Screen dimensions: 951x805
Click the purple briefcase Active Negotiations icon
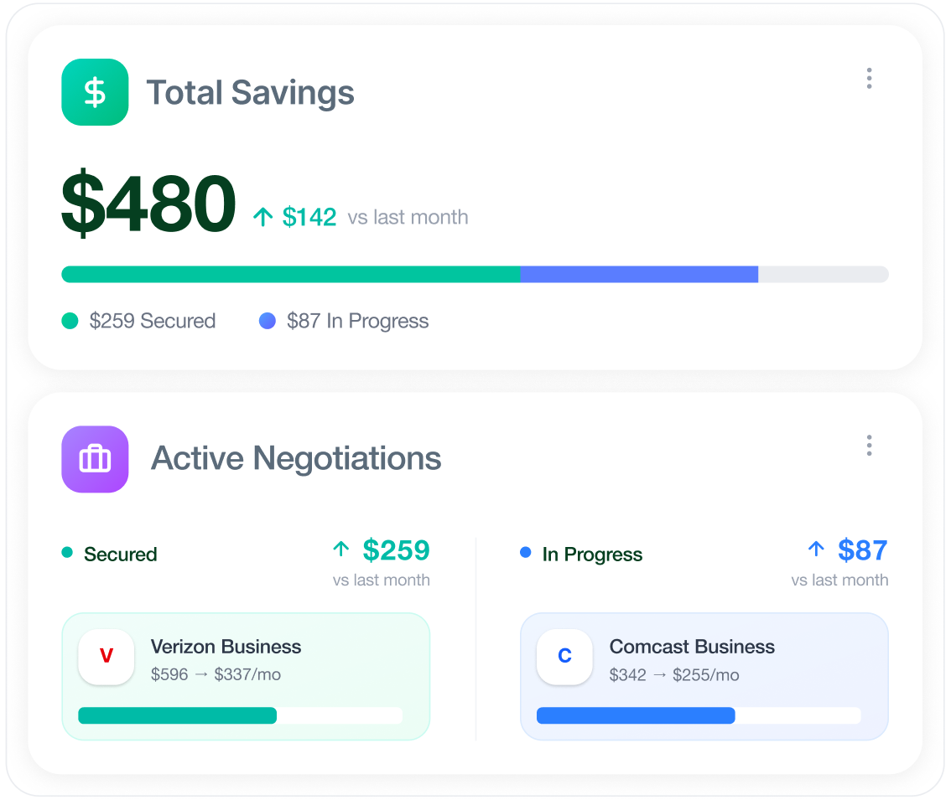[x=95, y=459]
